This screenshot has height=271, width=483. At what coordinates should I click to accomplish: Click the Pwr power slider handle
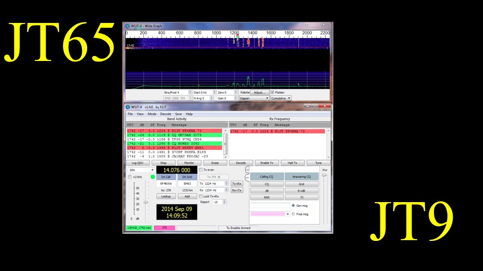(x=324, y=175)
